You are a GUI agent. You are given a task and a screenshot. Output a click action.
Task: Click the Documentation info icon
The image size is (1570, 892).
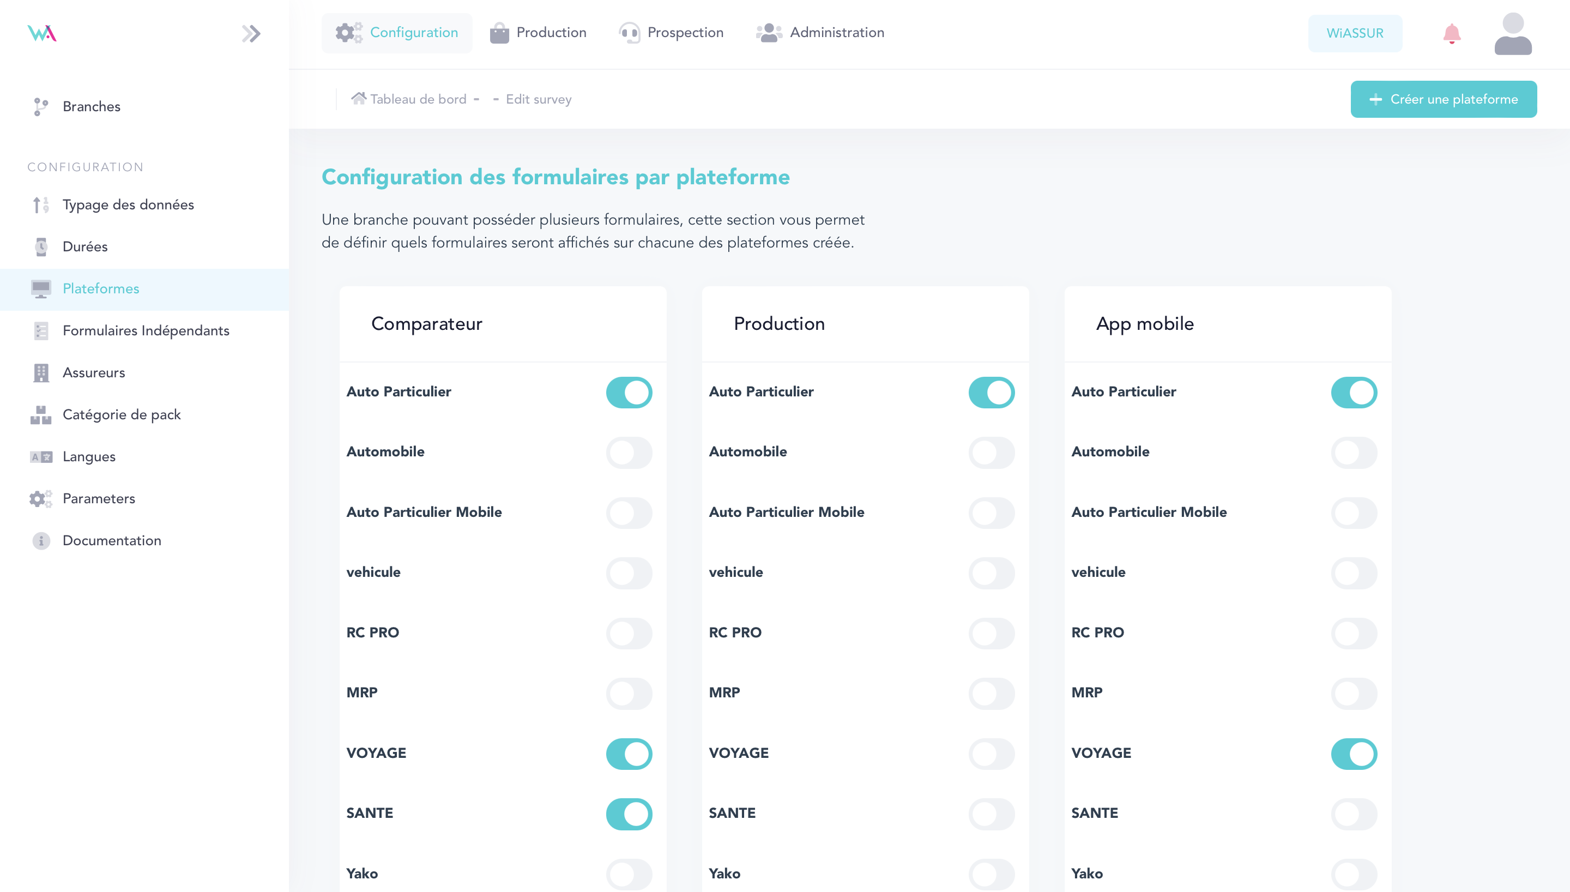coord(40,540)
